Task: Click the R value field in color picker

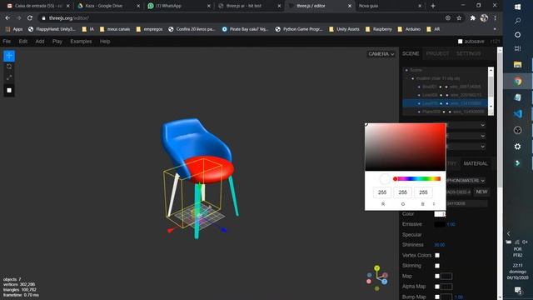Action: (x=382, y=192)
